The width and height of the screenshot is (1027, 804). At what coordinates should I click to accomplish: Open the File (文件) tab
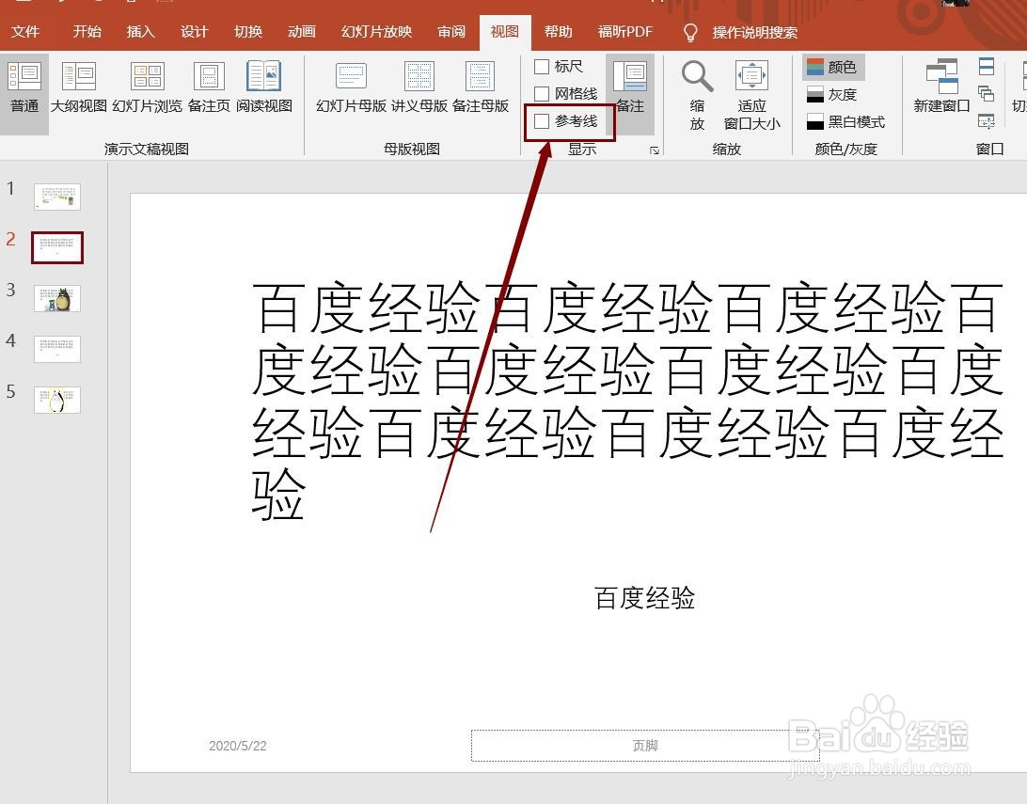coord(25,31)
